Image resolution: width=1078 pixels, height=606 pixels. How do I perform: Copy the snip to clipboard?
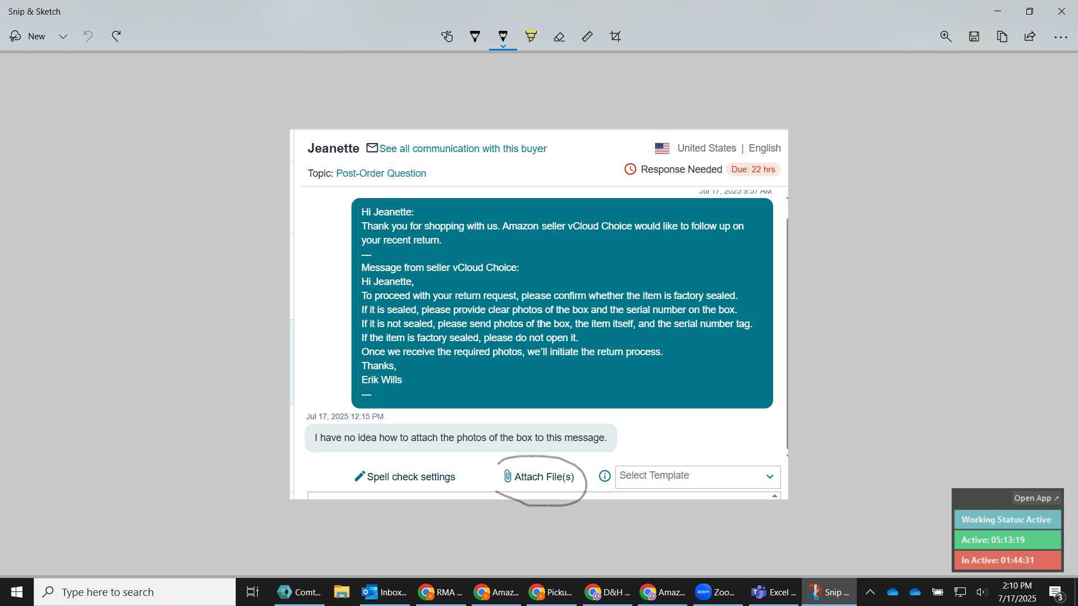point(1002,36)
